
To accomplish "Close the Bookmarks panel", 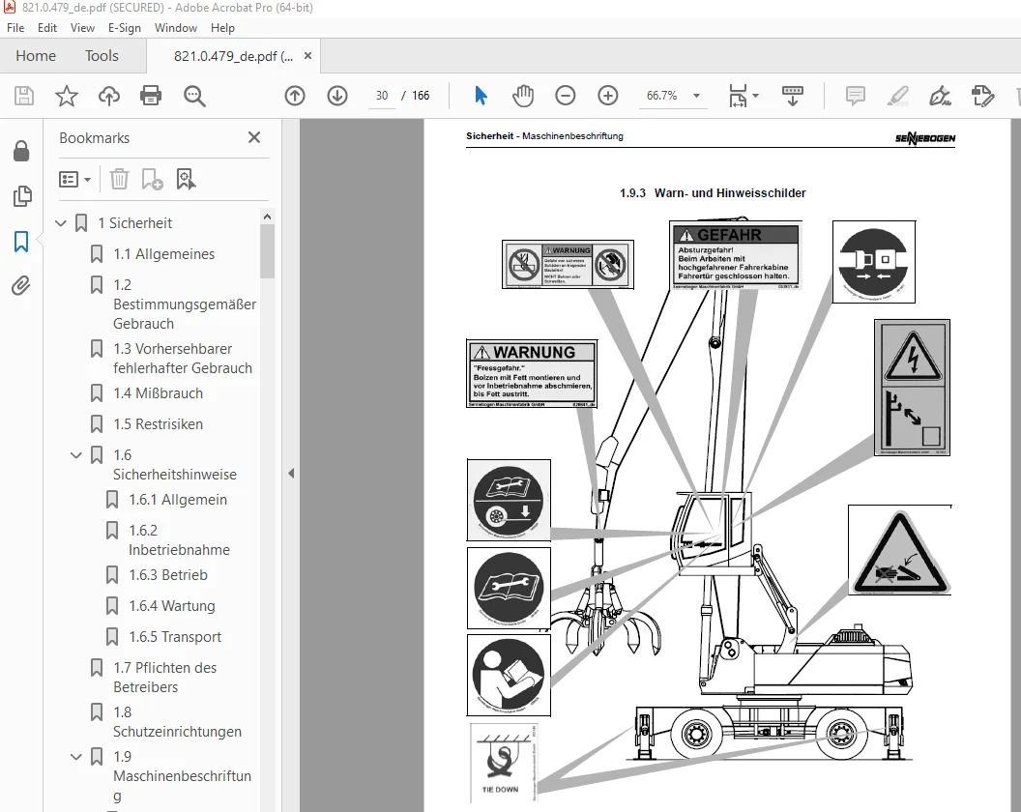I will tap(254, 137).
